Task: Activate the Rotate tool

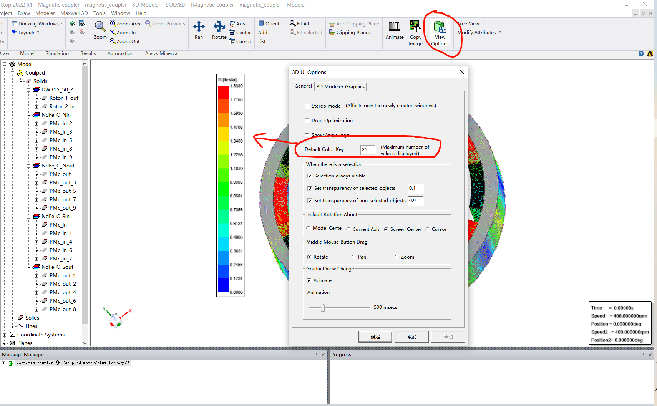Action: click(219, 31)
